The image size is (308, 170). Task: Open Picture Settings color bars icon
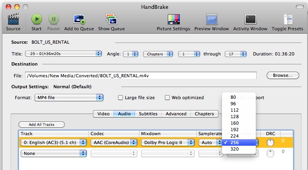tap(174, 19)
